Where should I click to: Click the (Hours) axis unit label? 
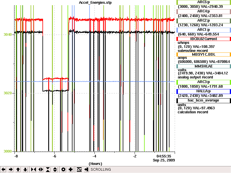click(x=95, y=164)
